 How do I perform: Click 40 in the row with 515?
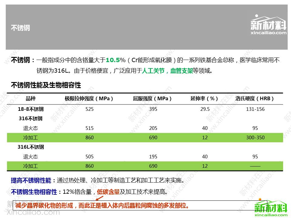(x=205, y=128)
